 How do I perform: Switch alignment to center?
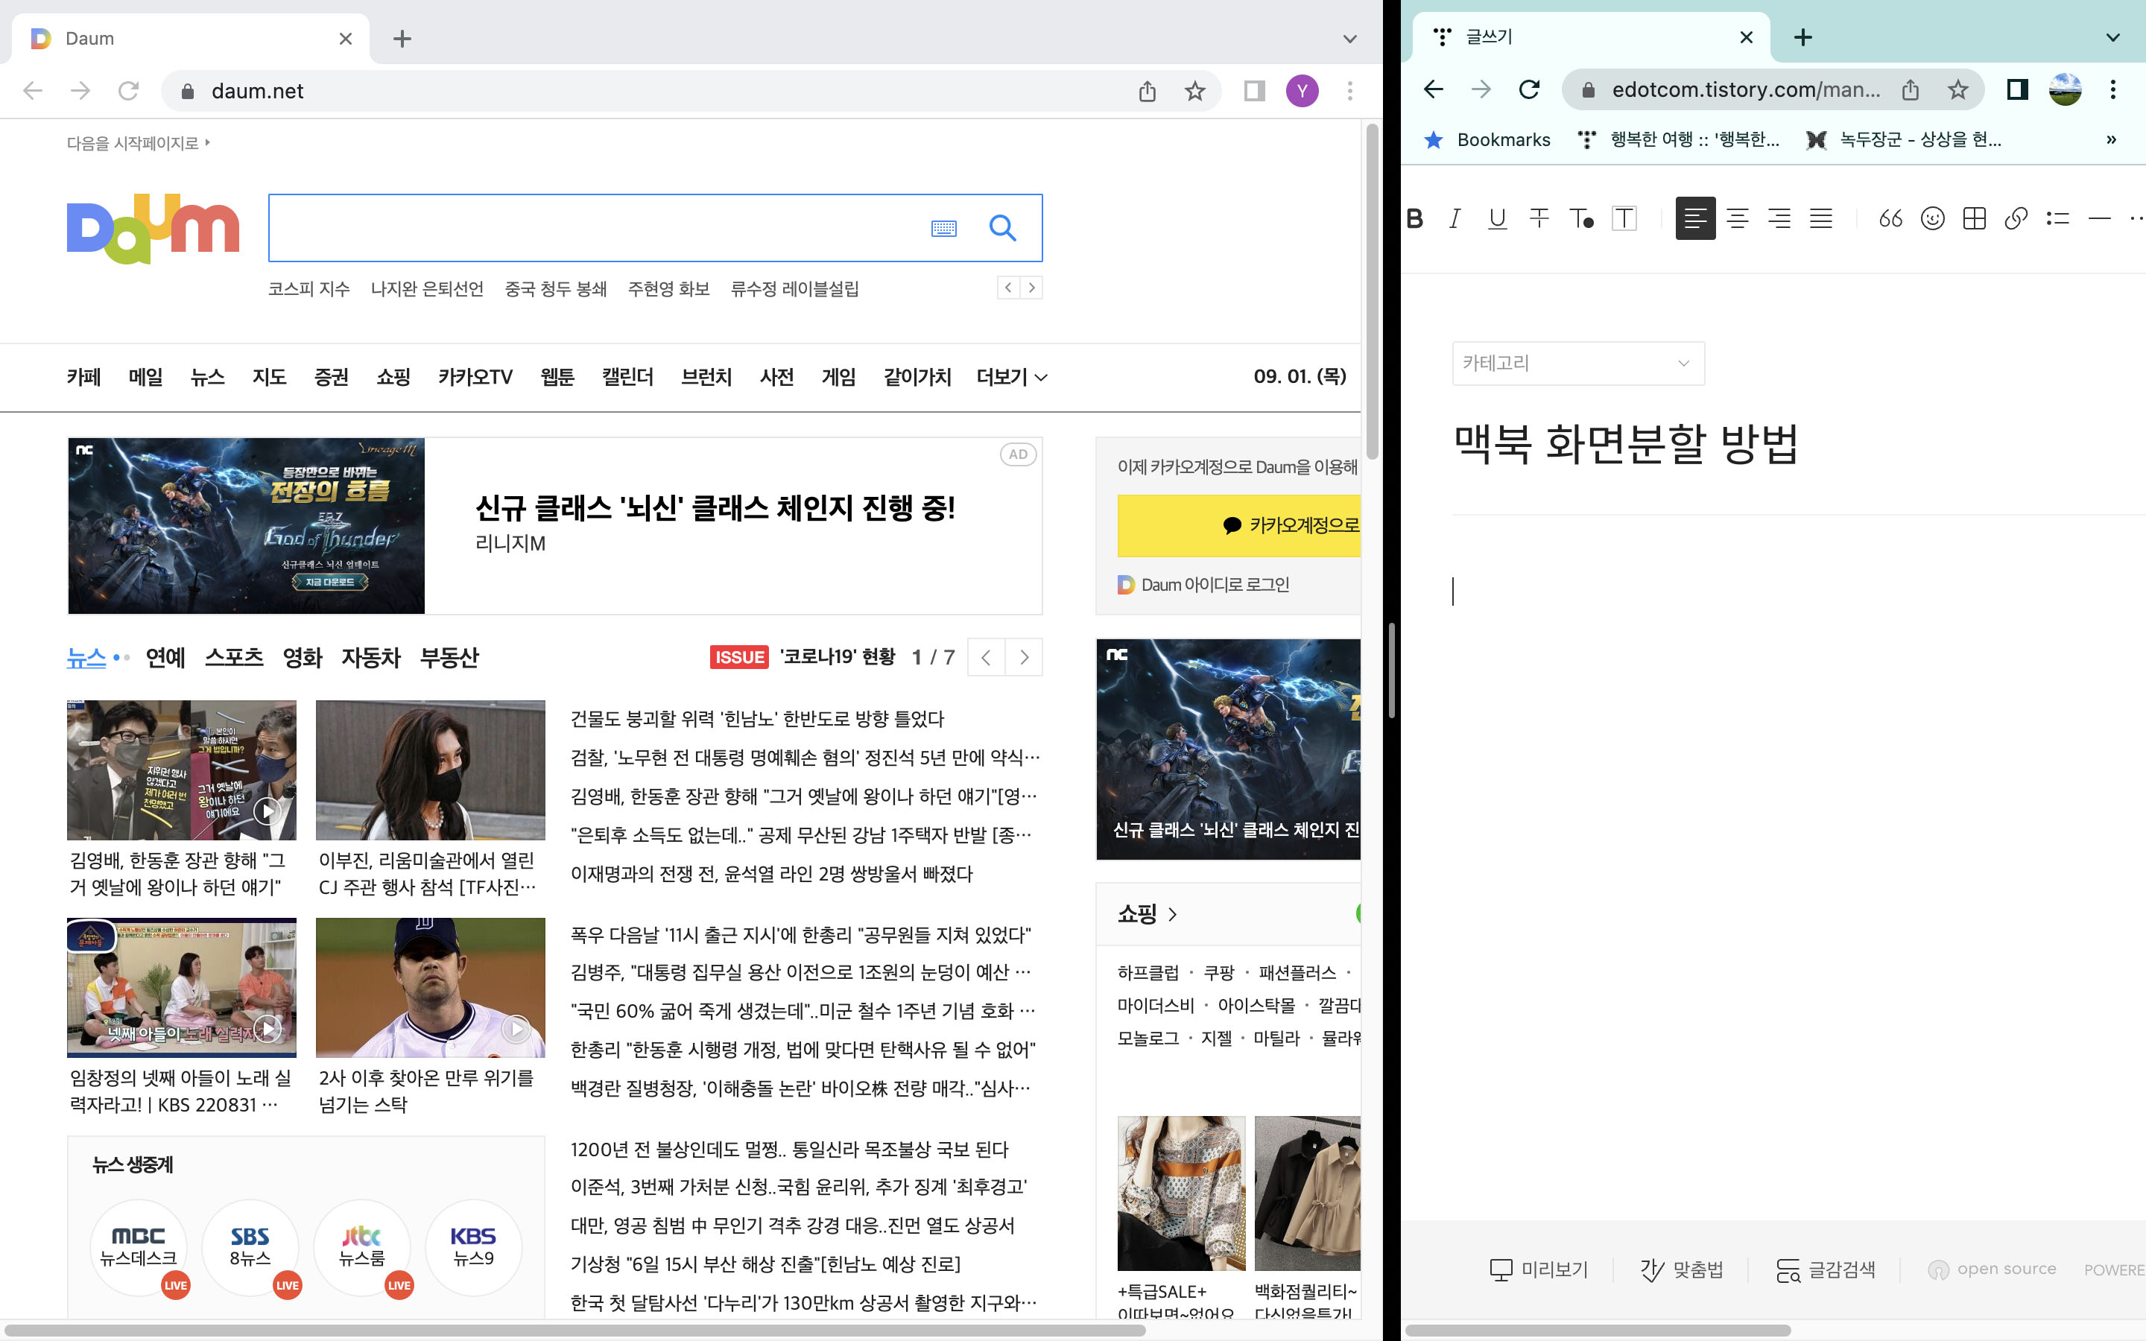[1738, 218]
